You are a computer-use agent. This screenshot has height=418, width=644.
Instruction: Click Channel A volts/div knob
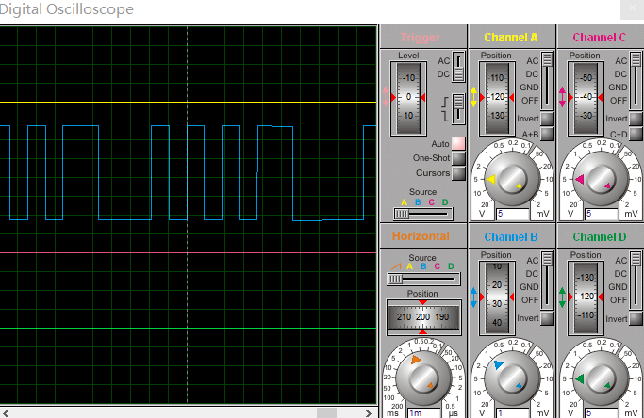512,179
